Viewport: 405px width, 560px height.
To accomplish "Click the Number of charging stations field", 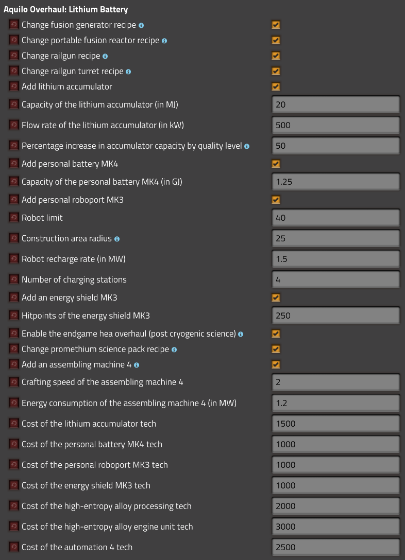I will click(335, 279).
